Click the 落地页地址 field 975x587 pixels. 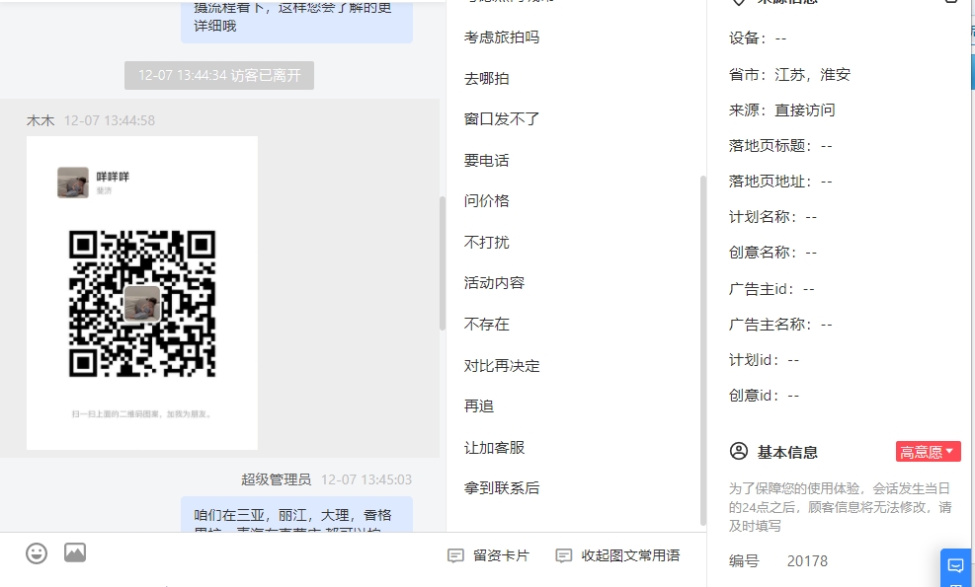[780, 181]
